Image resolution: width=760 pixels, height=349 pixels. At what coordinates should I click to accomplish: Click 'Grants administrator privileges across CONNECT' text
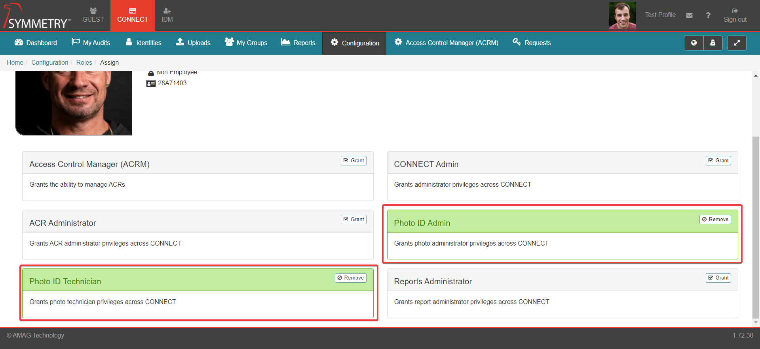pyautogui.click(x=462, y=185)
